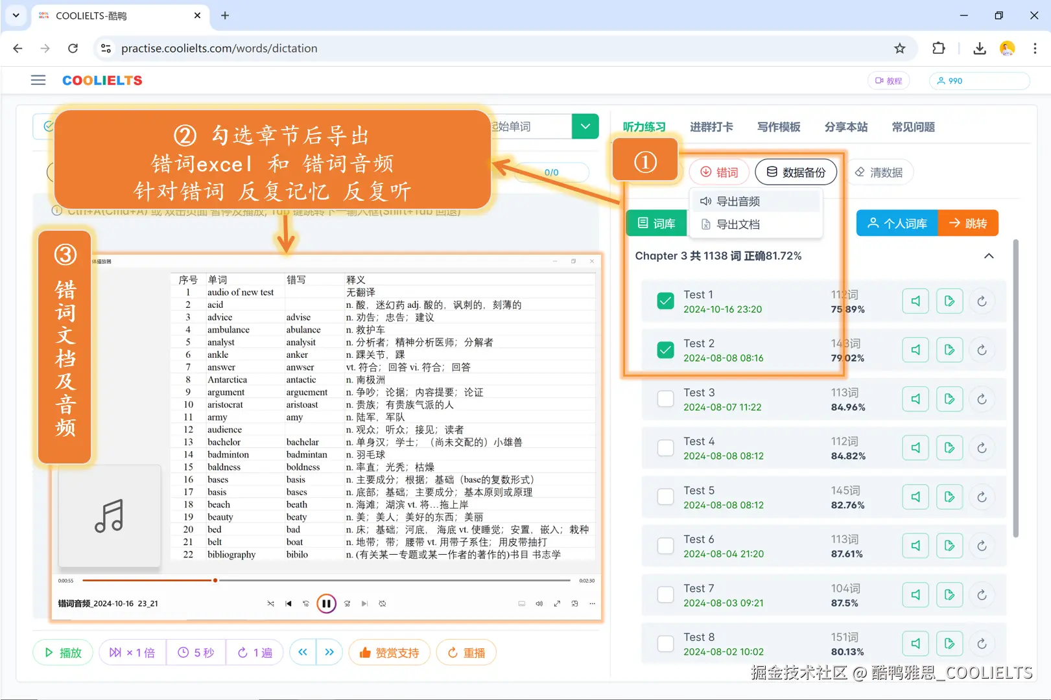
Task: Uncheck the Test 2 checkbox
Action: coord(665,349)
